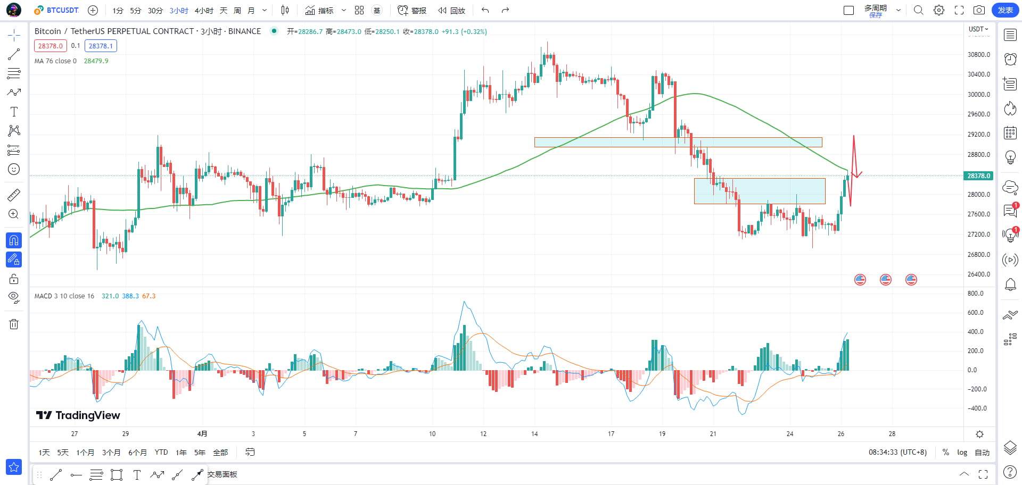Switch to the 5分 timeframe
This screenshot has width=1022, height=485.
pos(136,11)
